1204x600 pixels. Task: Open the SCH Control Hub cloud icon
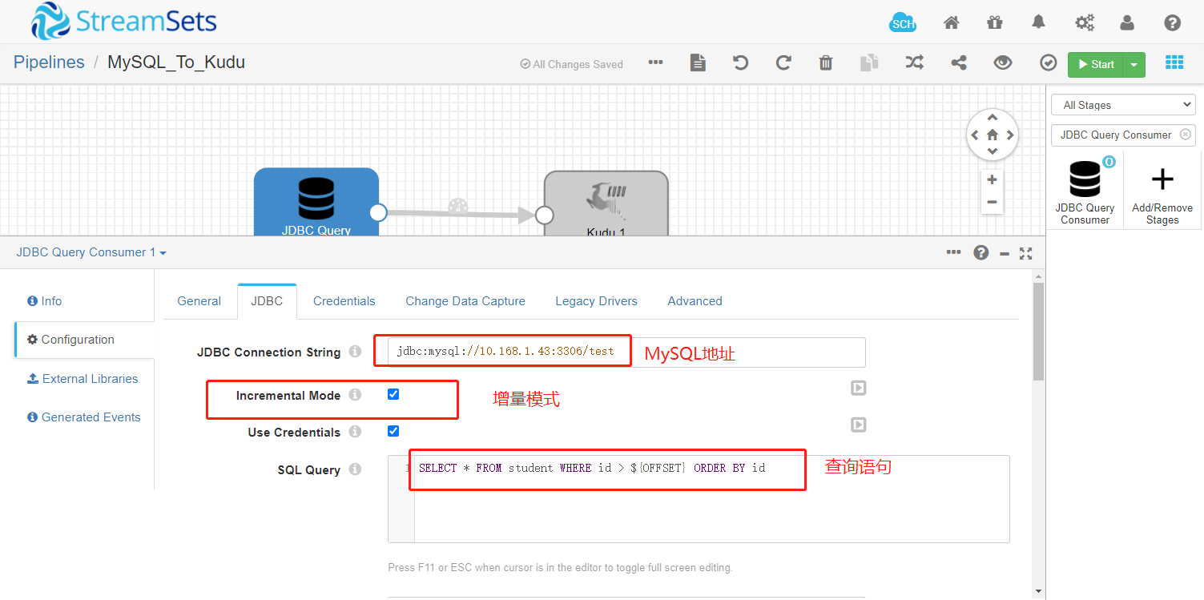click(x=903, y=22)
